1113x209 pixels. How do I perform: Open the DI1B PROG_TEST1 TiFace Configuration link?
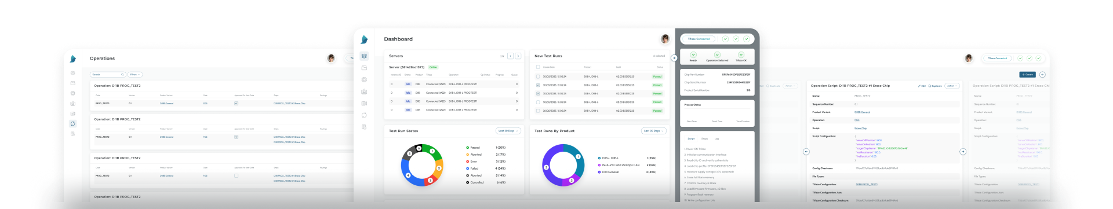pos(867,185)
